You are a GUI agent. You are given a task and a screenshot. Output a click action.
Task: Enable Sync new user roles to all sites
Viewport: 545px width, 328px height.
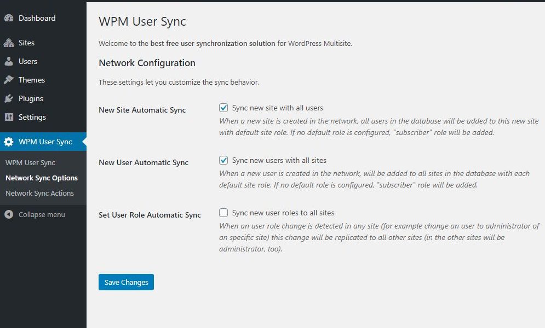(223, 213)
